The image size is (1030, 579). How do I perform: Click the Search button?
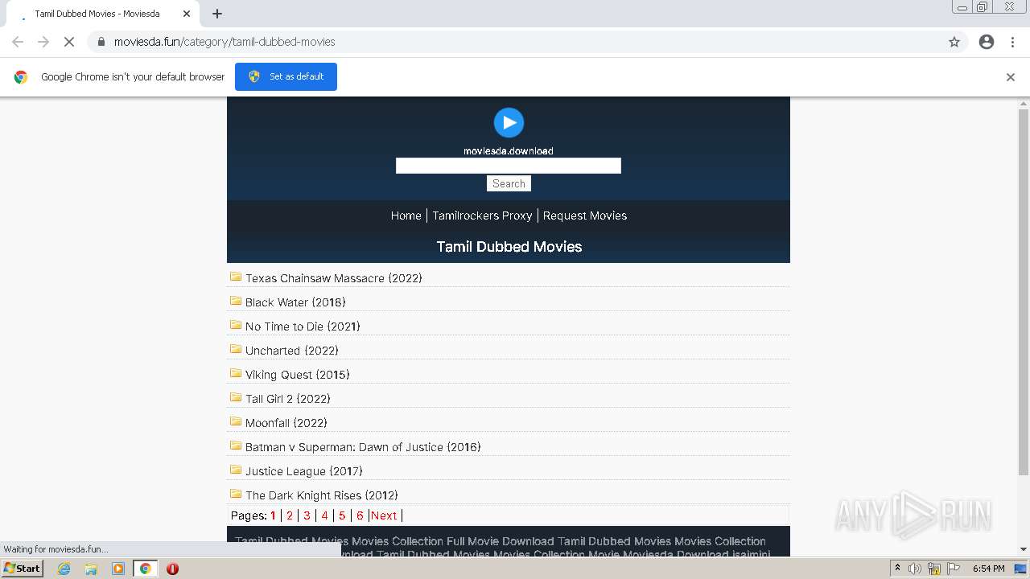[509, 183]
